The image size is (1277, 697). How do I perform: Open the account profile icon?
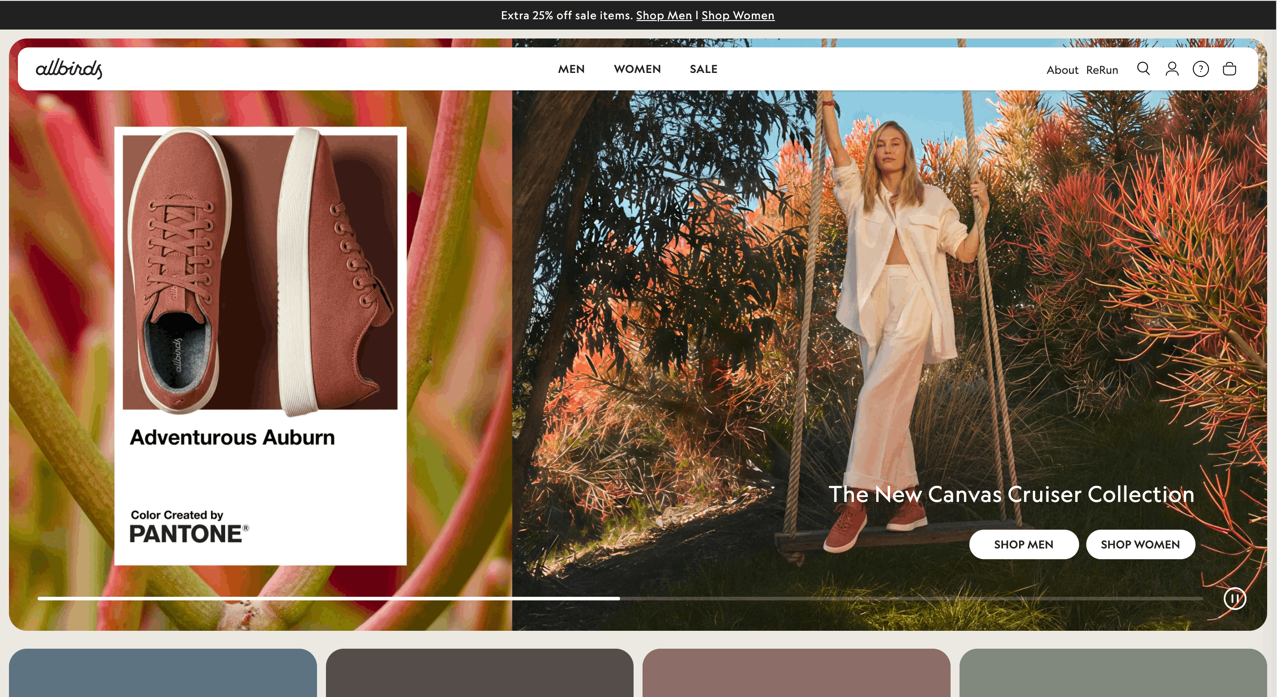point(1172,69)
